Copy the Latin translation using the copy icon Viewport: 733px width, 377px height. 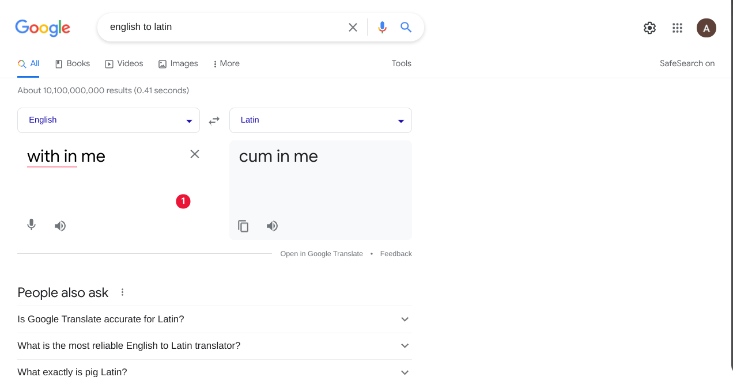(243, 226)
